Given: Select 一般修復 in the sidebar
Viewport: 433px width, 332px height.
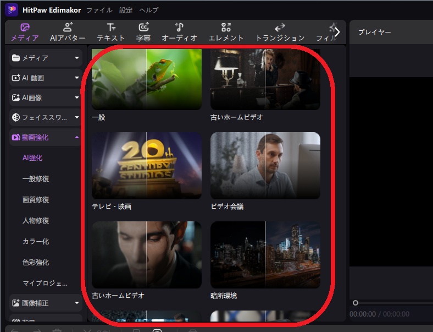Looking at the screenshot, I should [x=36, y=179].
